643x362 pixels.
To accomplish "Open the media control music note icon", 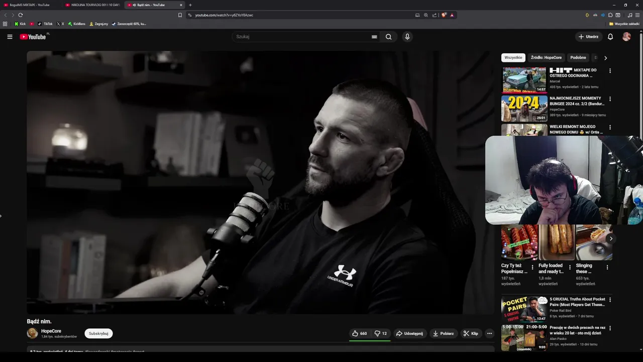I will (630, 15).
